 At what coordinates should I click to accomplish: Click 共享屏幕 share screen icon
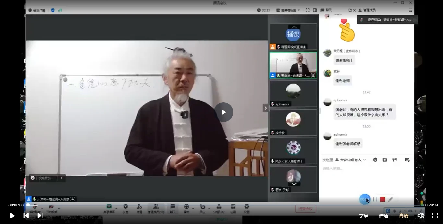click(109, 209)
